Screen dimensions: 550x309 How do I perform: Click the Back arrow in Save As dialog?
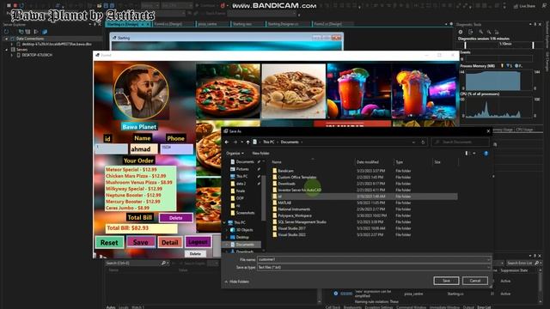click(227, 142)
